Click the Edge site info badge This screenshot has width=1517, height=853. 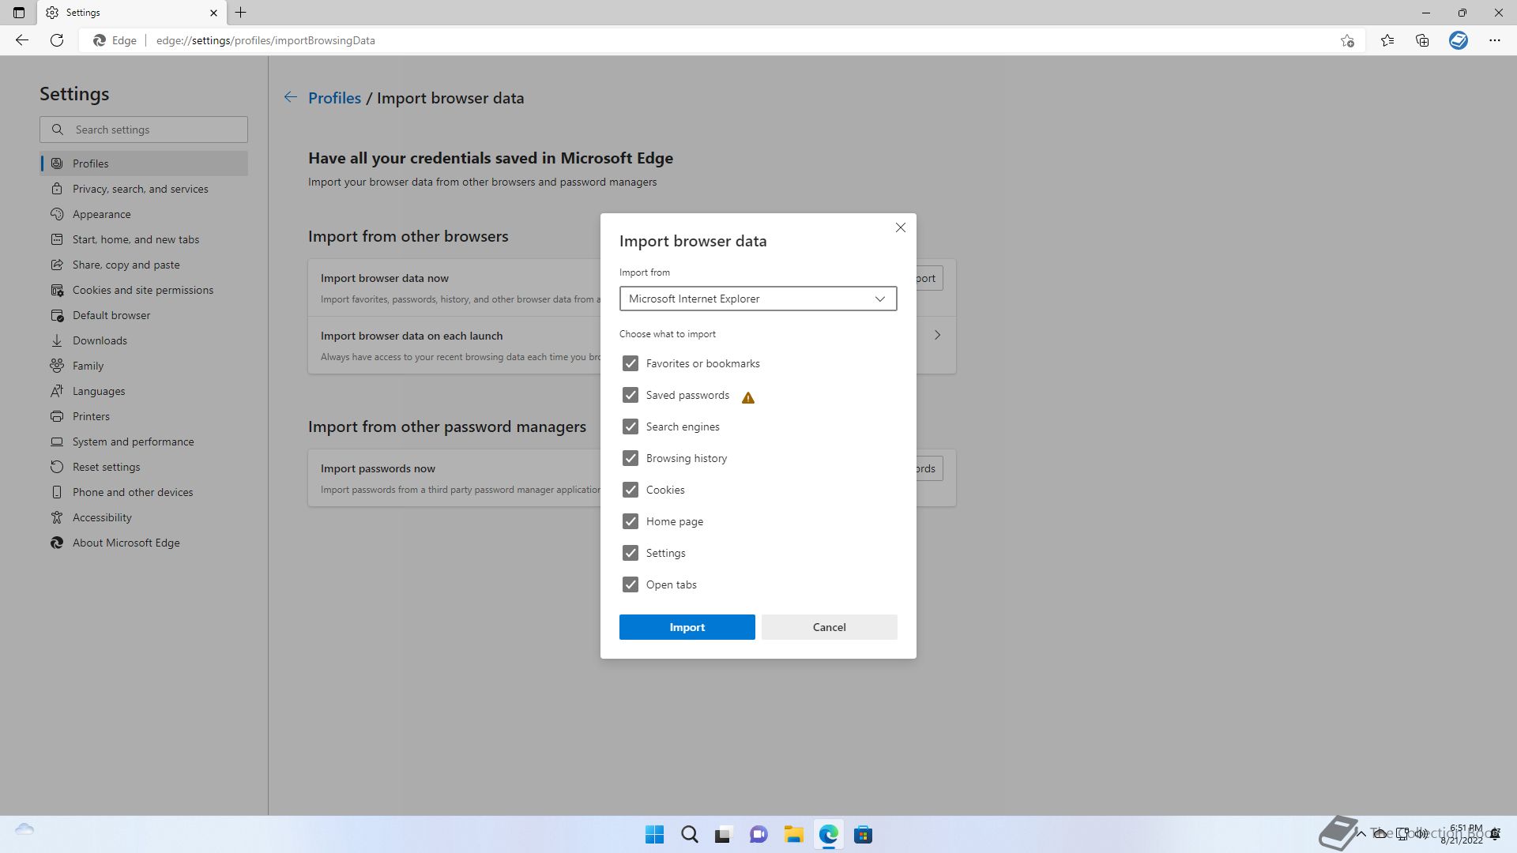click(x=115, y=40)
